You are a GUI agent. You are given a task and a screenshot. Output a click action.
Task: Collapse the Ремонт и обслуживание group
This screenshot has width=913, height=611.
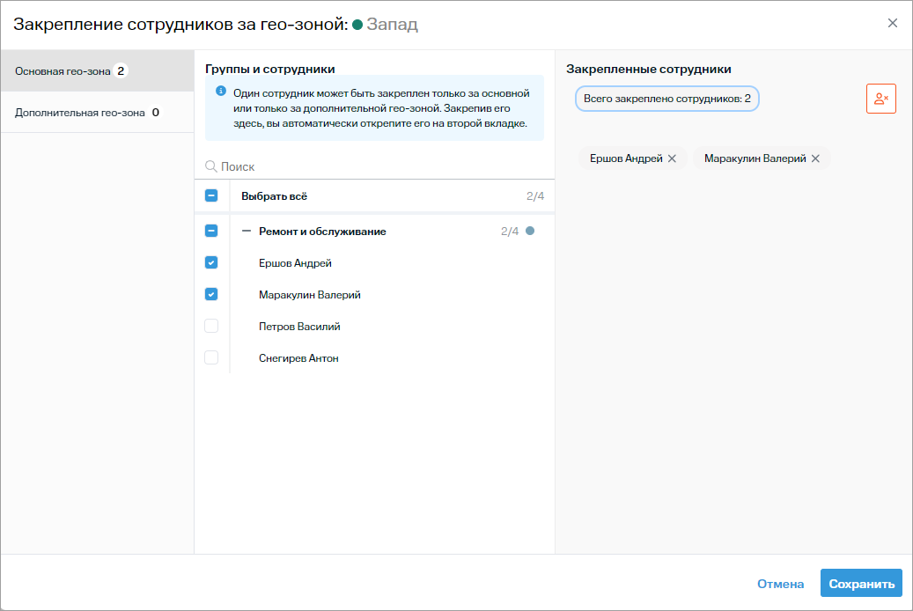coord(247,232)
